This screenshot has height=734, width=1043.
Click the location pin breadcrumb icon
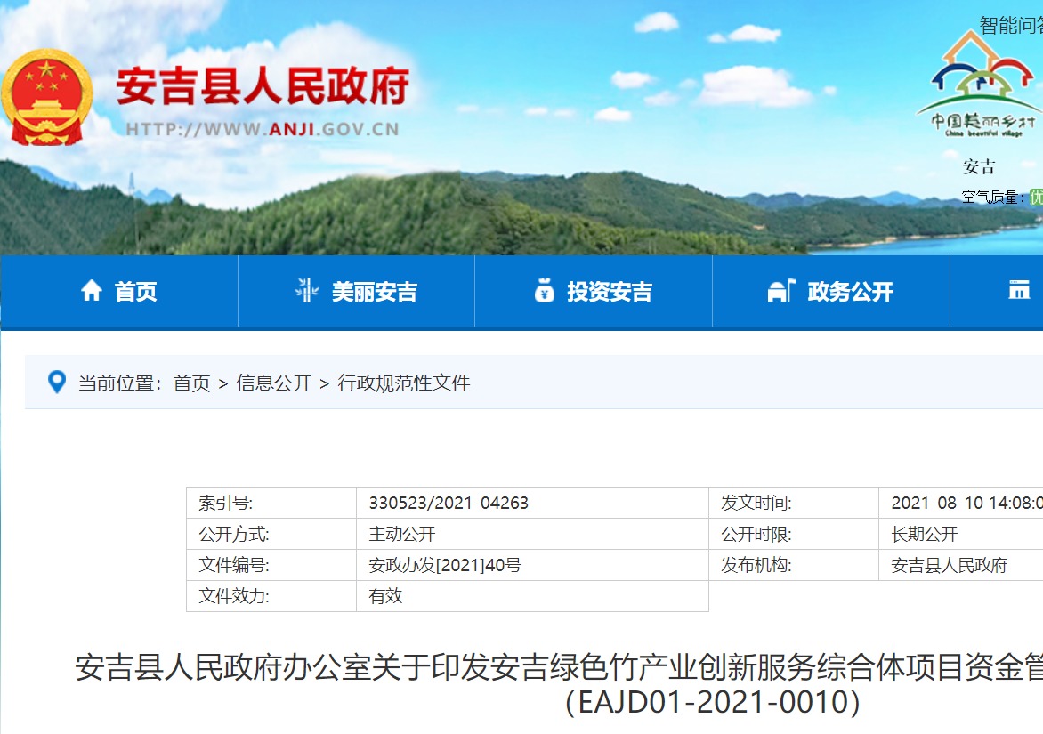click(x=57, y=383)
